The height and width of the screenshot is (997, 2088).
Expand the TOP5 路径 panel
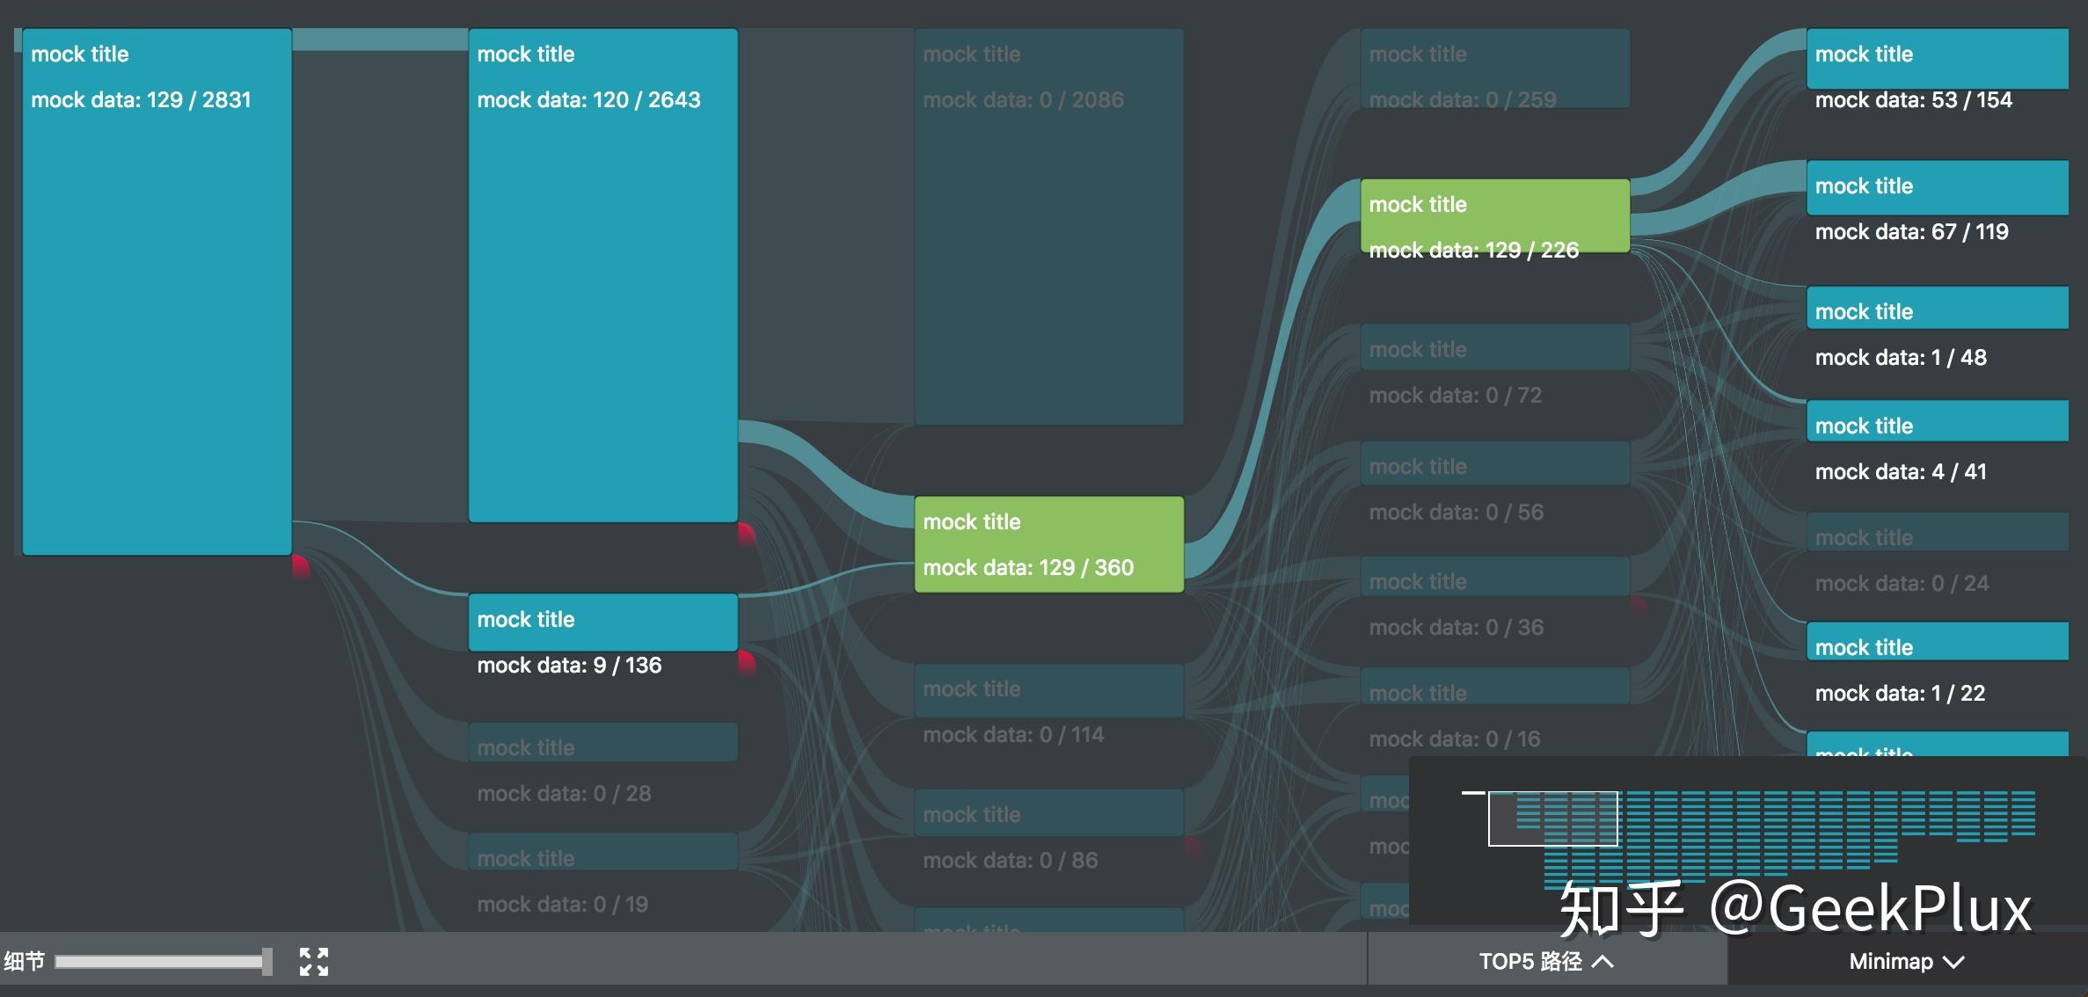tap(1546, 961)
